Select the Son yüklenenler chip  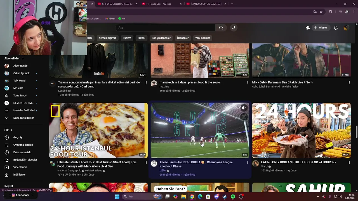pyautogui.click(x=161, y=38)
